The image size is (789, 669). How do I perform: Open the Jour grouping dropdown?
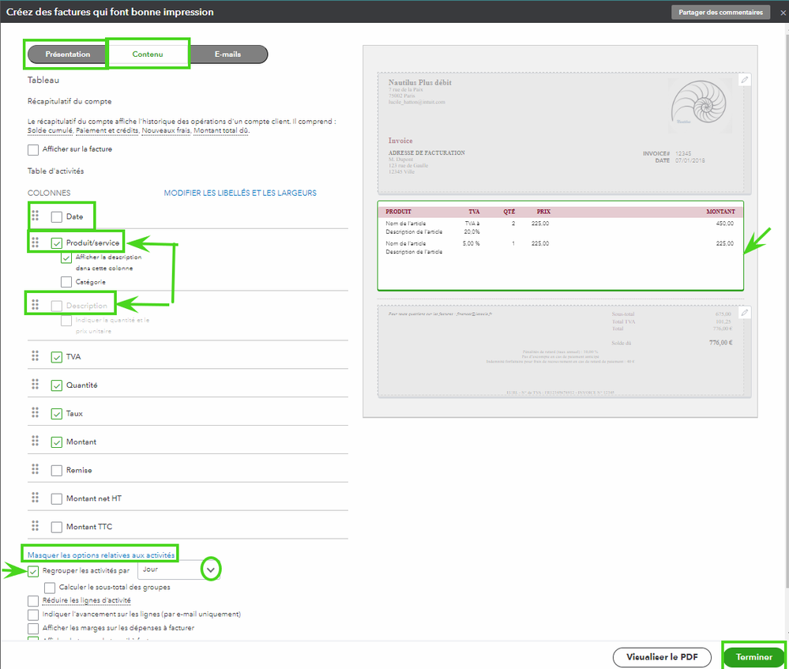click(179, 569)
